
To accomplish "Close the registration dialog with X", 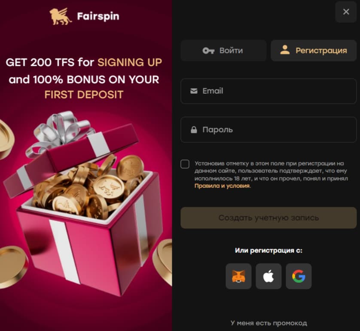I will click(346, 12).
